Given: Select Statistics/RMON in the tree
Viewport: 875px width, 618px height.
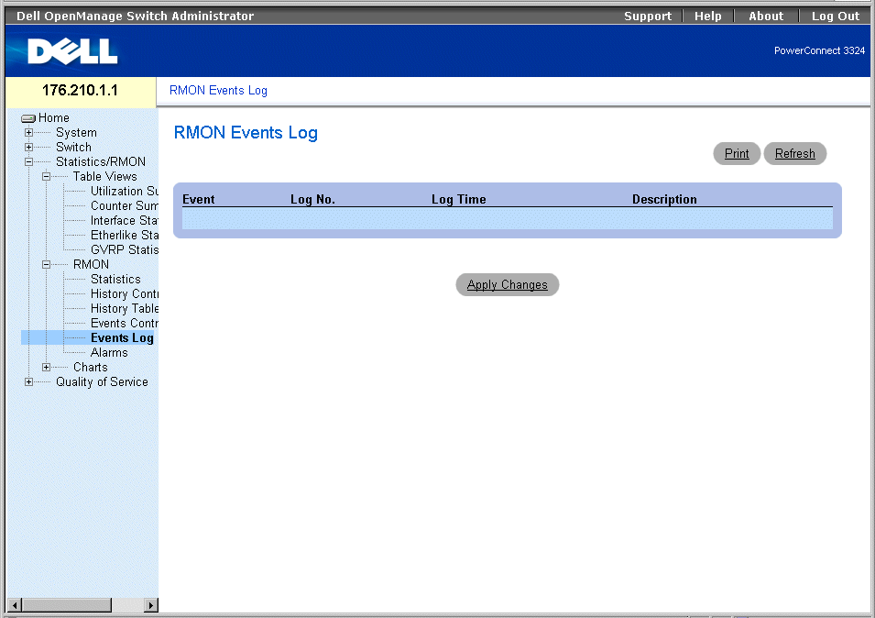Looking at the screenshot, I should point(101,162).
